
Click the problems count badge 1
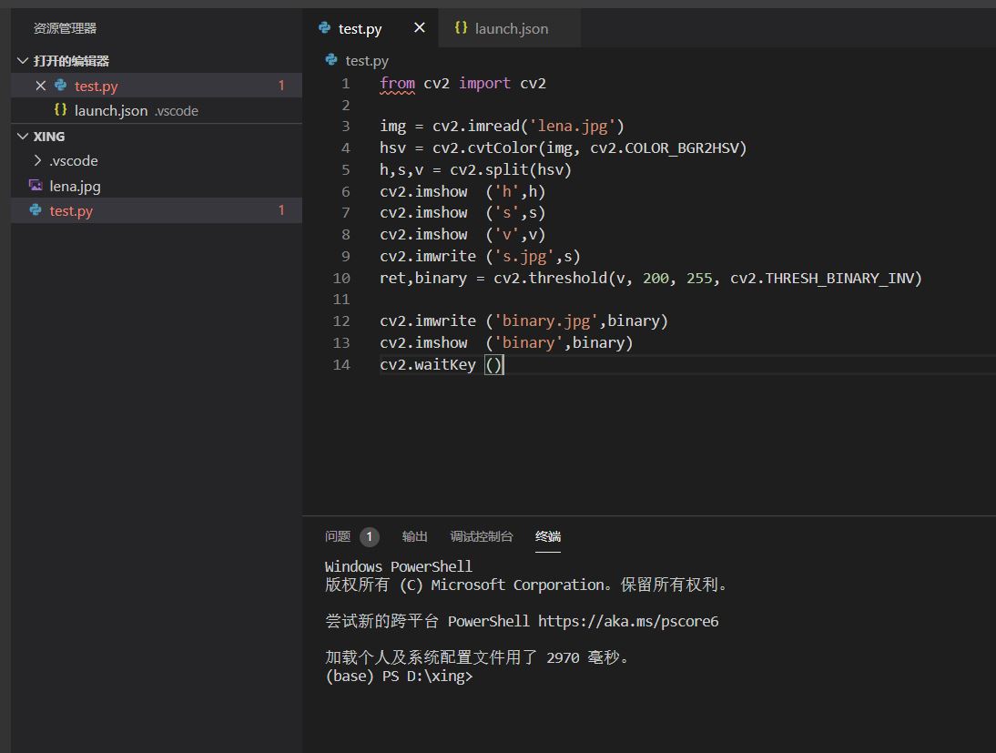point(369,537)
